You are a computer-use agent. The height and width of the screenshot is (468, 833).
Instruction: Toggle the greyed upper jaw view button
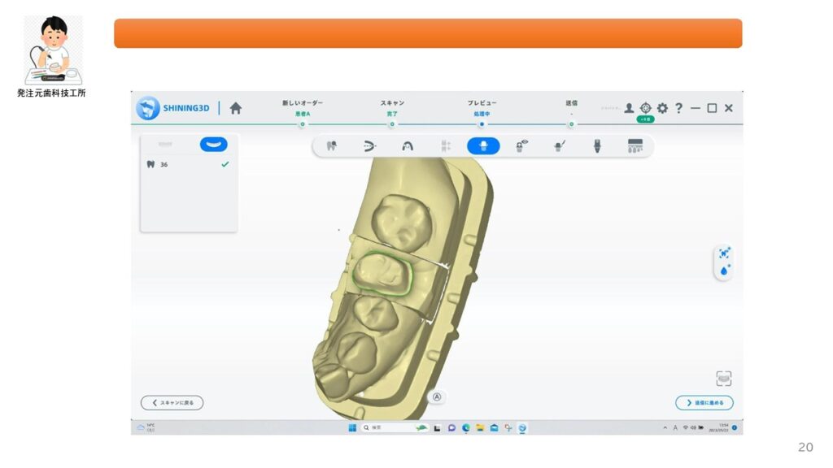click(165, 144)
